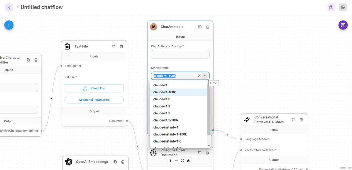Duplicate the Recursive Character Text Splitter node
Viewport: 352px width, 170px height.
pos(28,60)
